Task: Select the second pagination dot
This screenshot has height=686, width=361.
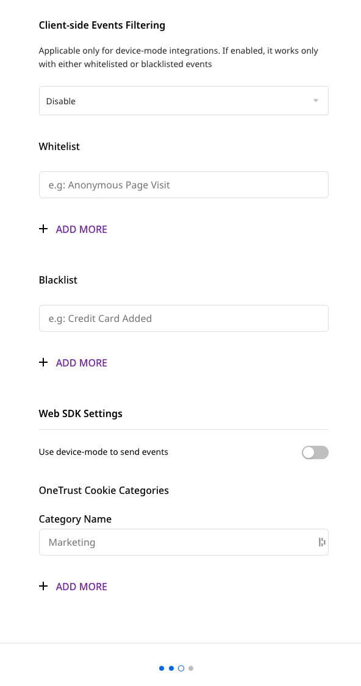Action: click(x=171, y=668)
